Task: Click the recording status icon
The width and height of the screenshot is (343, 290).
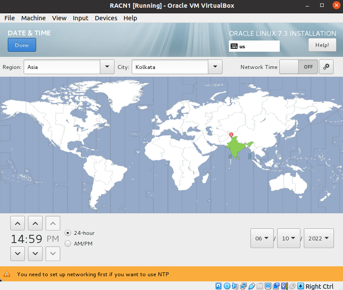Action: click(276, 286)
